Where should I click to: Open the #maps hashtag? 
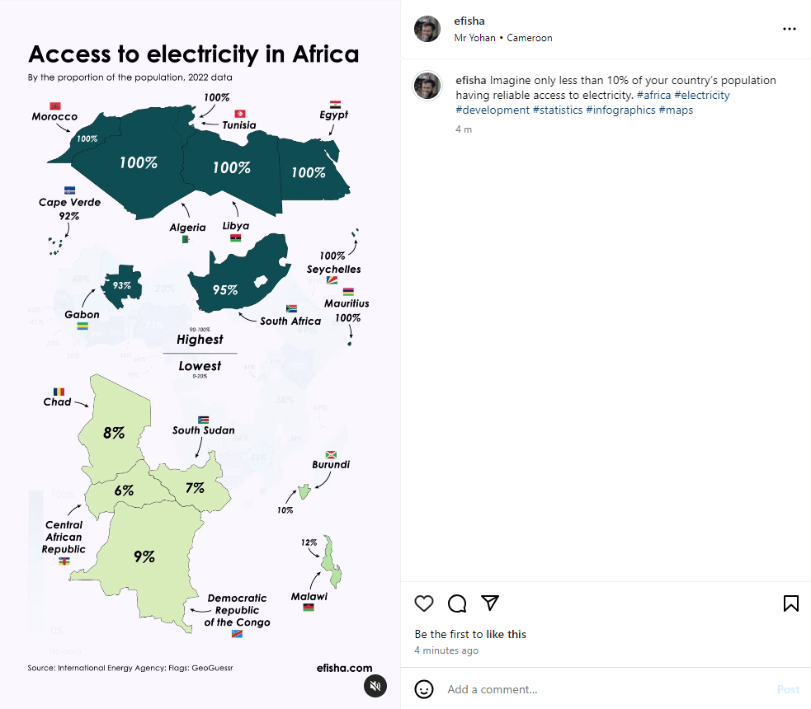pos(676,110)
